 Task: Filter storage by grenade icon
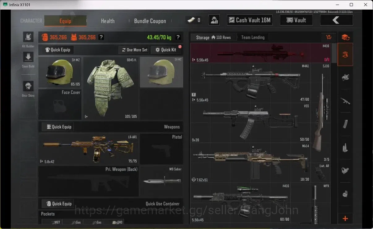pyautogui.click(x=345, y=194)
